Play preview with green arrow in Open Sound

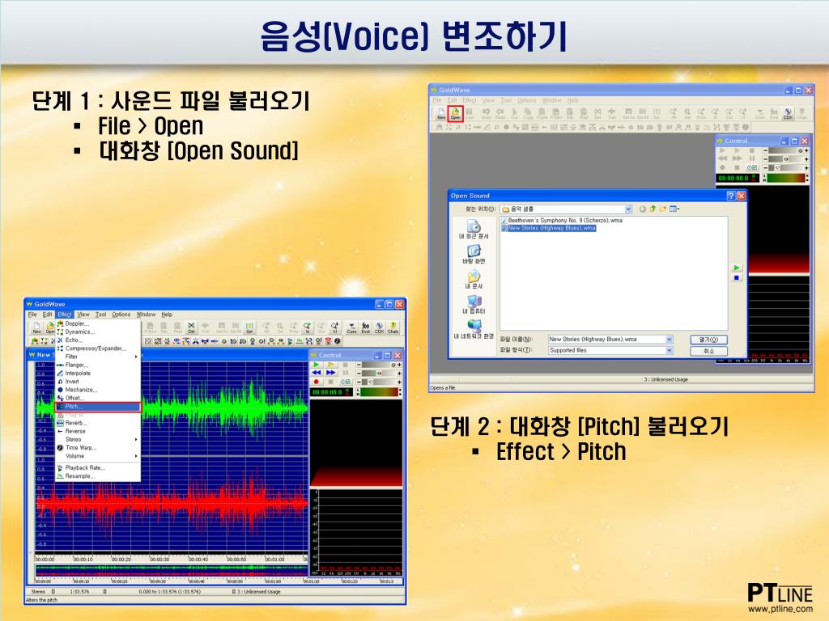click(x=737, y=268)
